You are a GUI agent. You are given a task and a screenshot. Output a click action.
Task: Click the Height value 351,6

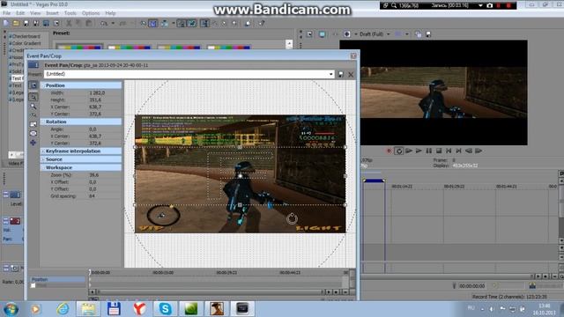tap(95, 100)
